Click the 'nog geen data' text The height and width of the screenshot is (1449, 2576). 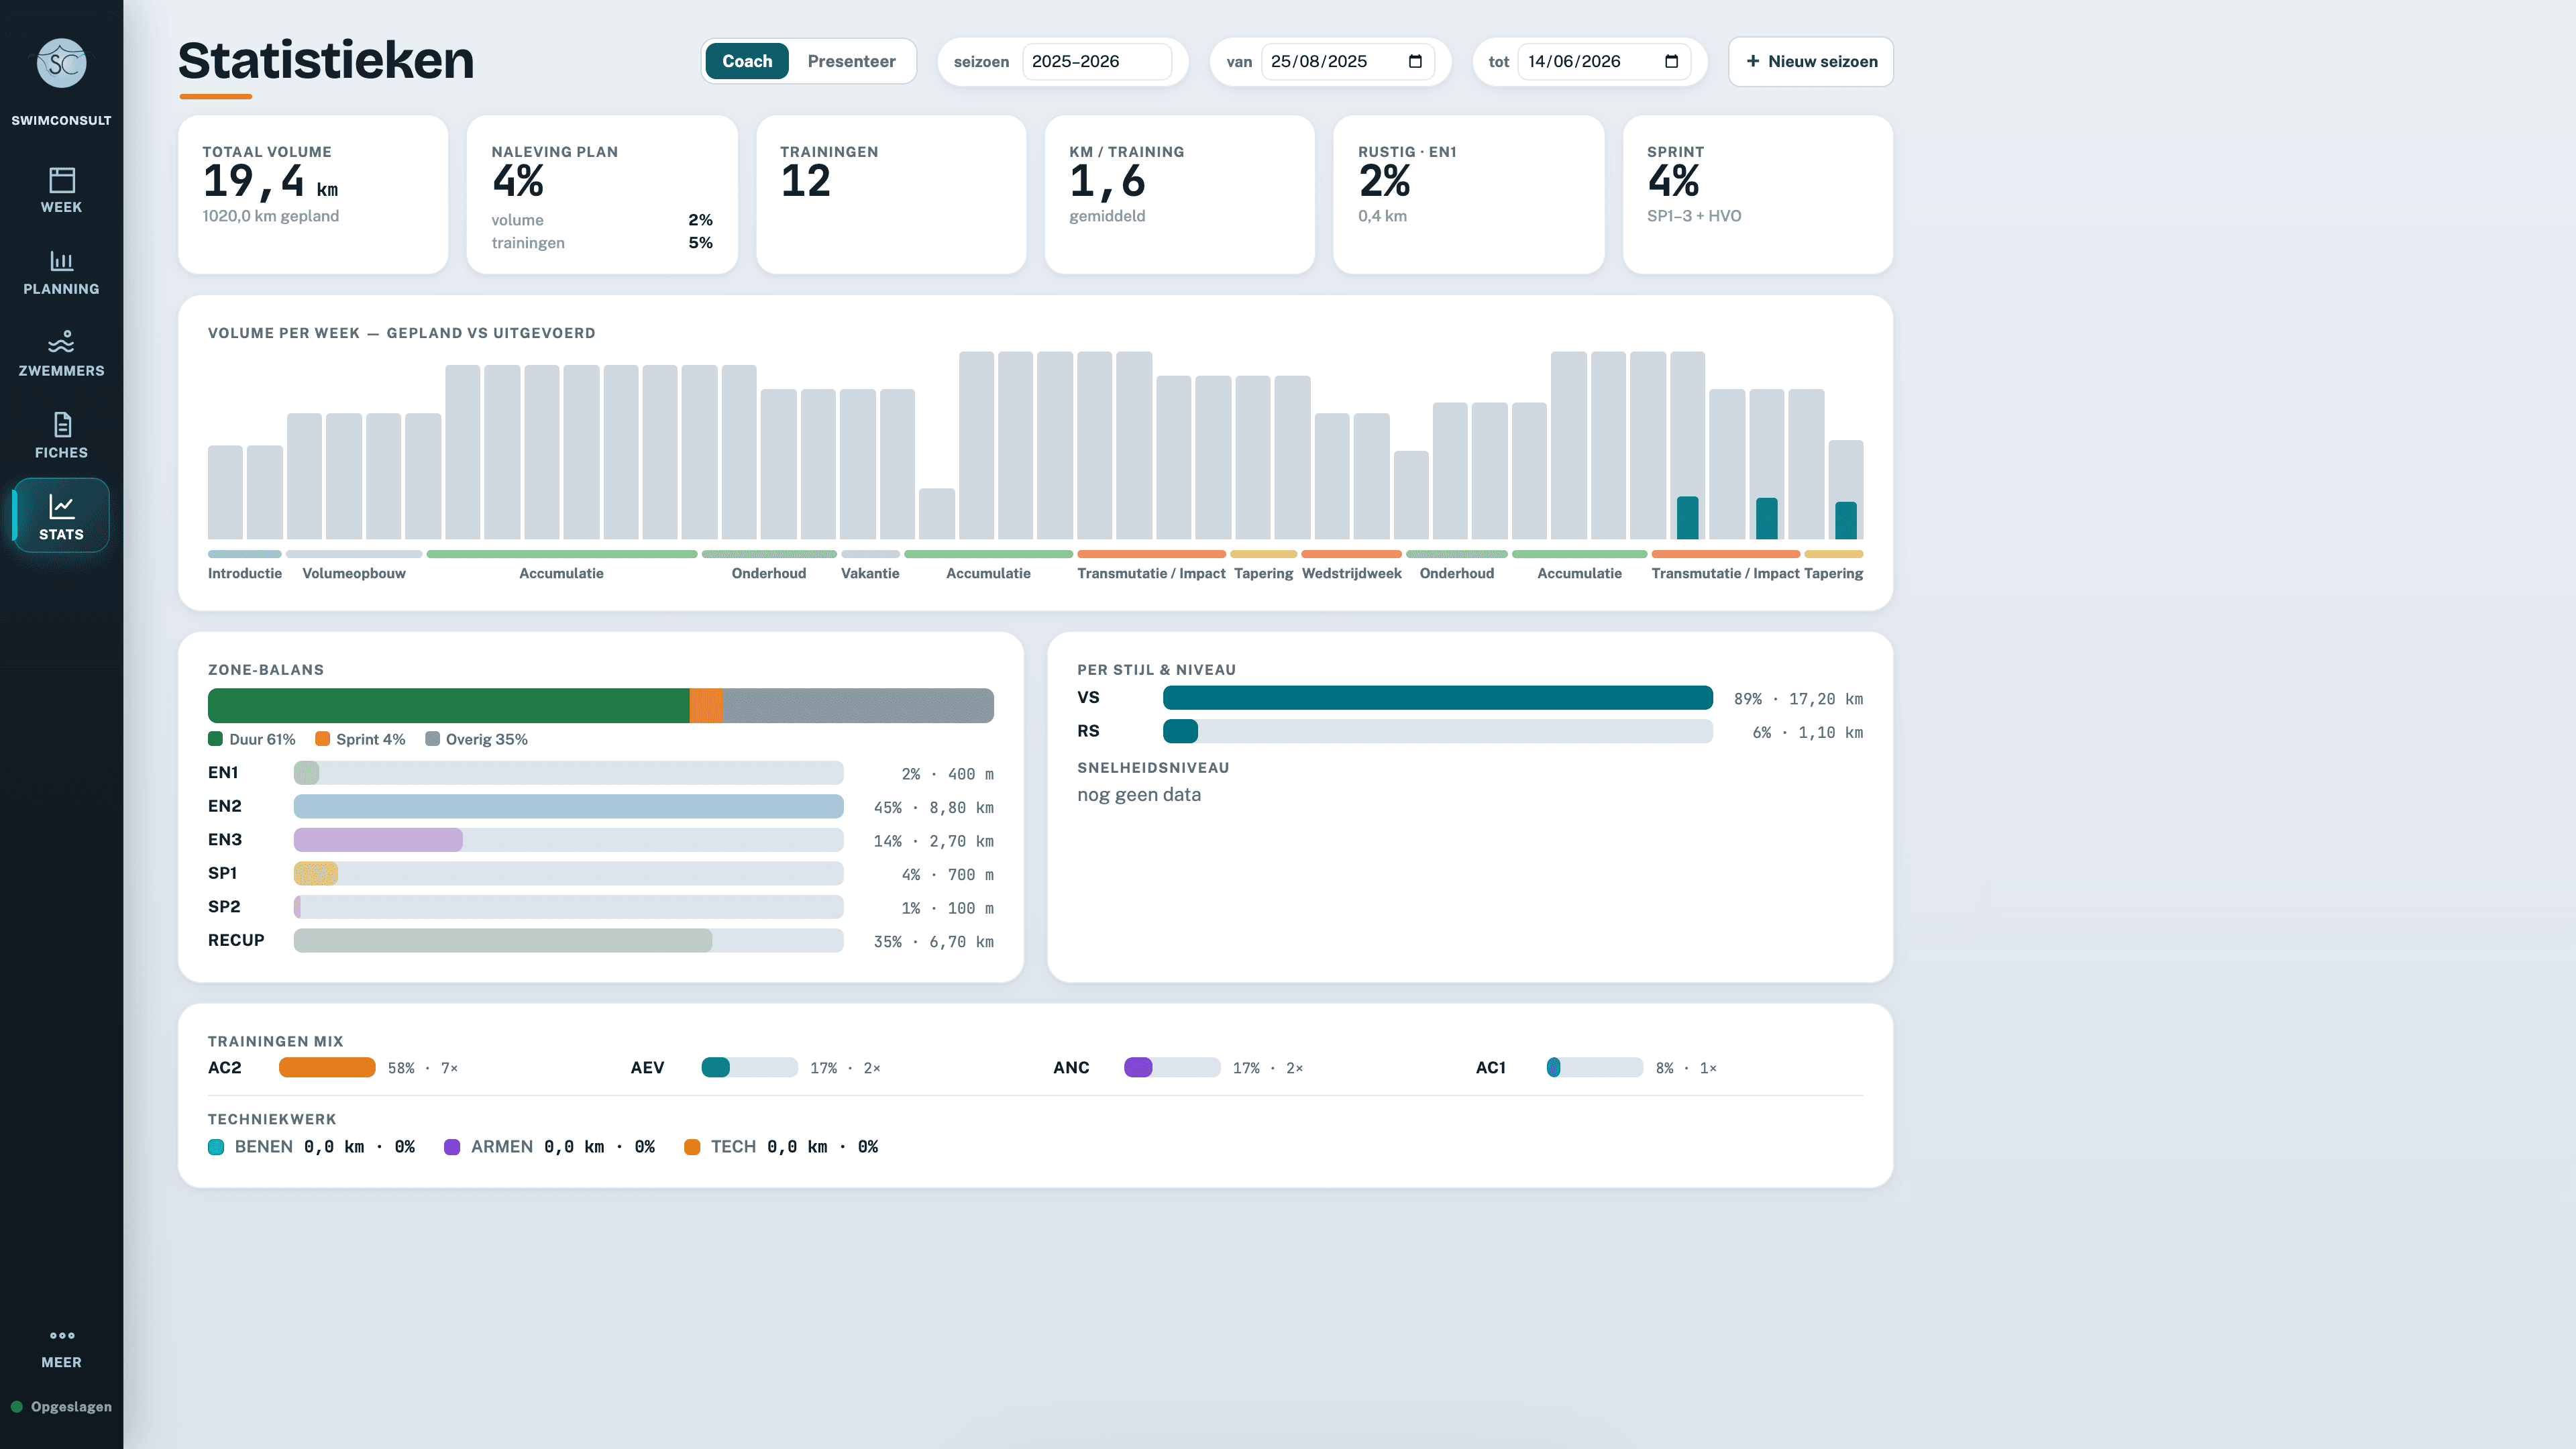[1139, 795]
